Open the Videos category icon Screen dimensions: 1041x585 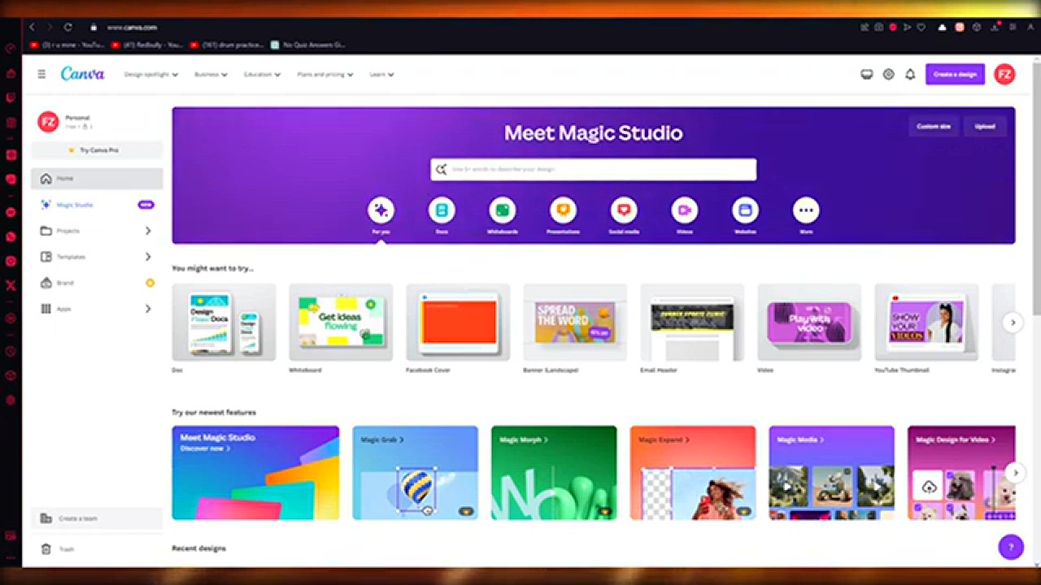[x=685, y=210]
